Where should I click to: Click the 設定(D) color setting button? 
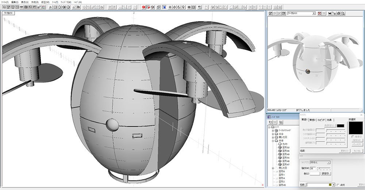point(326,173)
